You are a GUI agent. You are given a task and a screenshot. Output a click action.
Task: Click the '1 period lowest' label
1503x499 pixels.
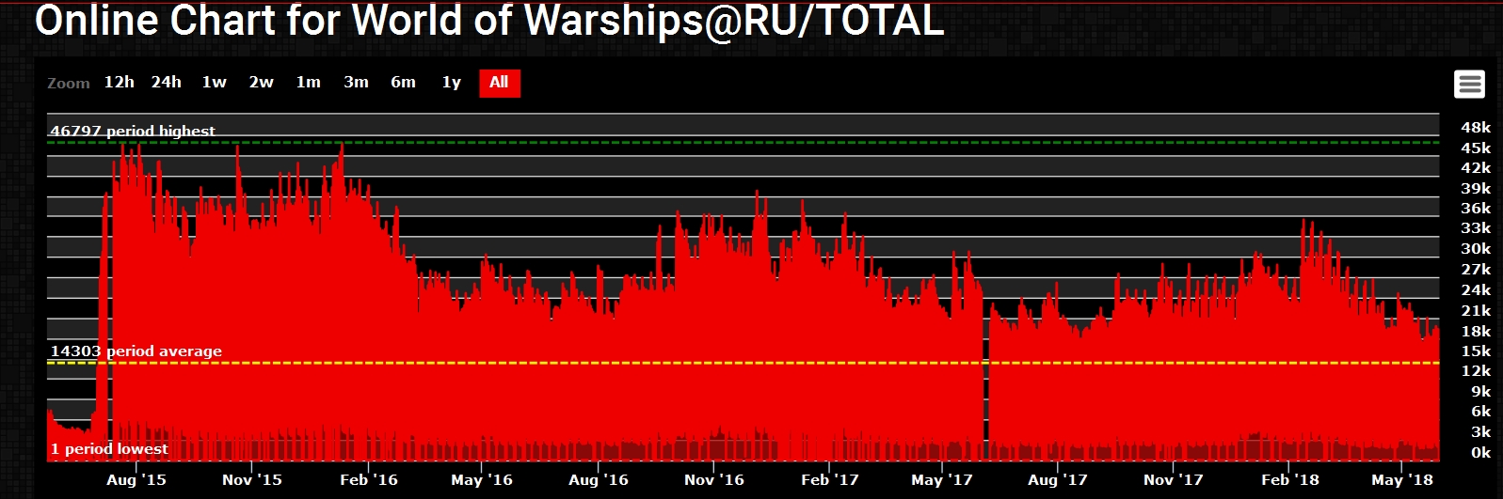pyautogui.click(x=109, y=448)
